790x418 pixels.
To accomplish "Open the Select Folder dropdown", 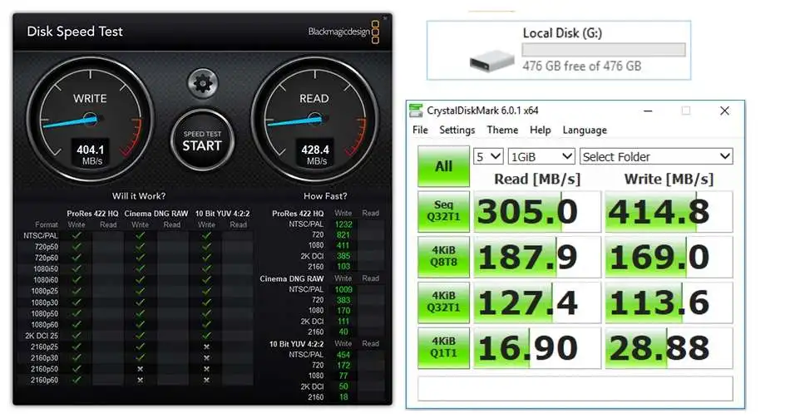I will [x=656, y=156].
